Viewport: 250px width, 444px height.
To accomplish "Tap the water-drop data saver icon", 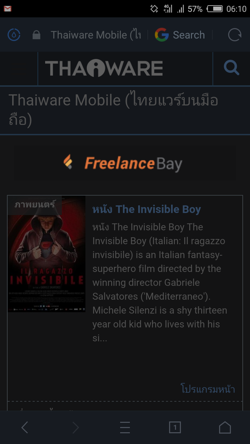I will point(14,35).
